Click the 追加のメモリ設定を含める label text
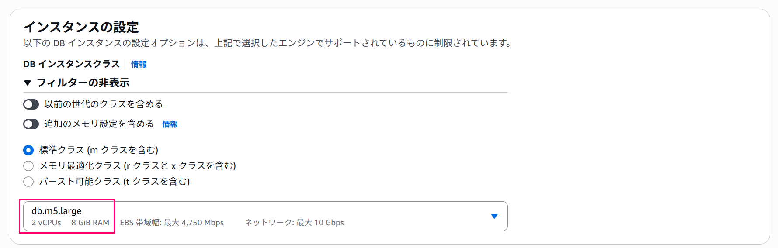 click(99, 124)
